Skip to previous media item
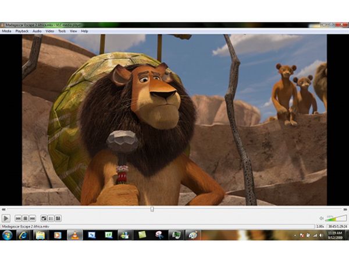 (18, 218)
